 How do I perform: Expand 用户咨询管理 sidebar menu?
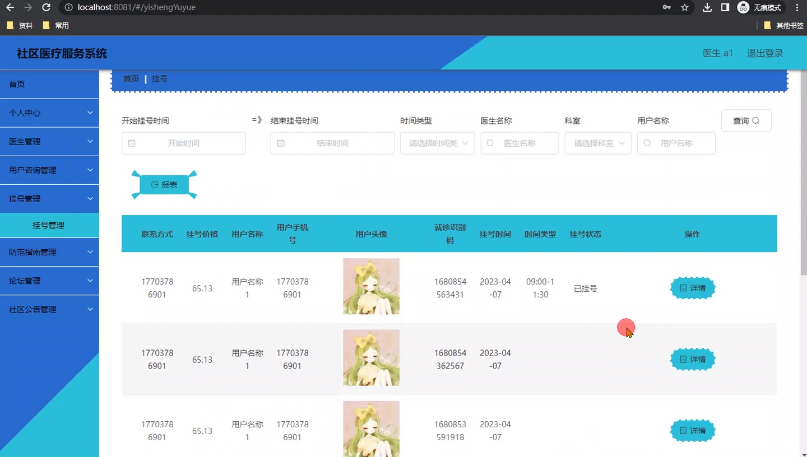49,170
